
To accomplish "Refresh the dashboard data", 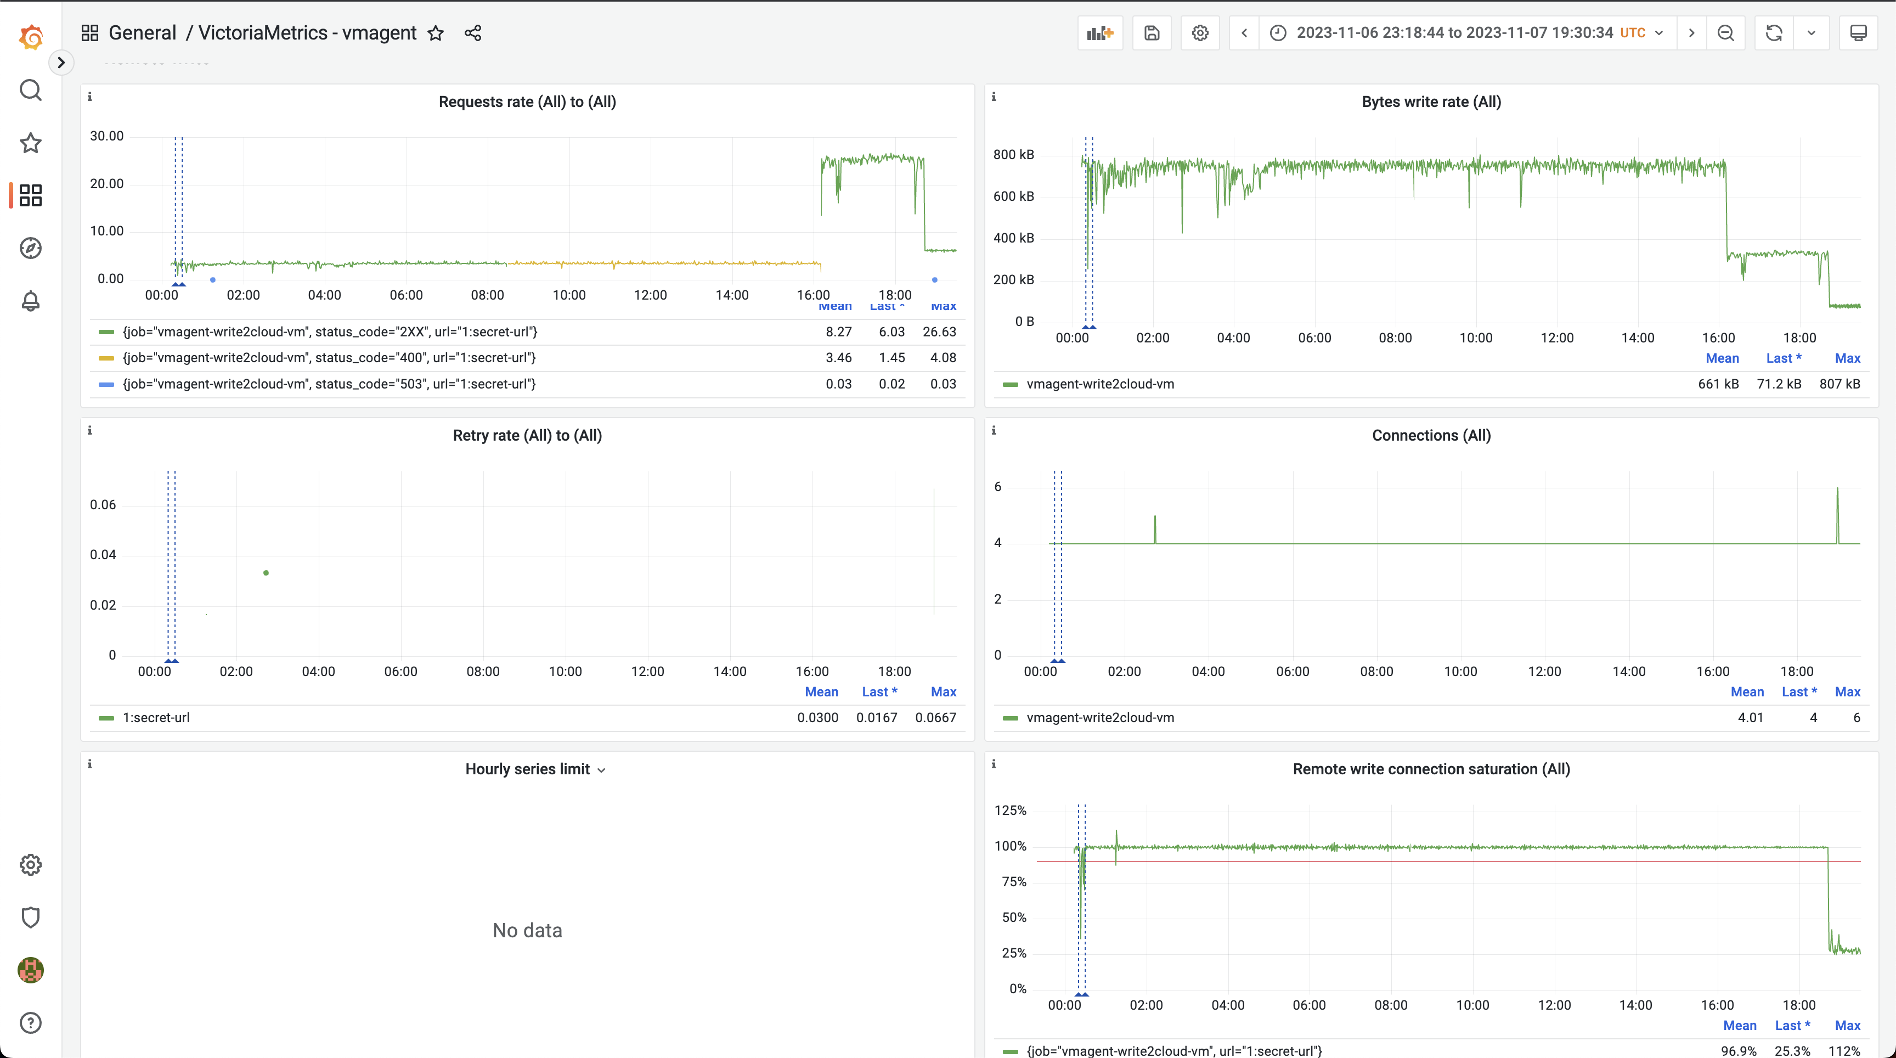I will (1774, 32).
